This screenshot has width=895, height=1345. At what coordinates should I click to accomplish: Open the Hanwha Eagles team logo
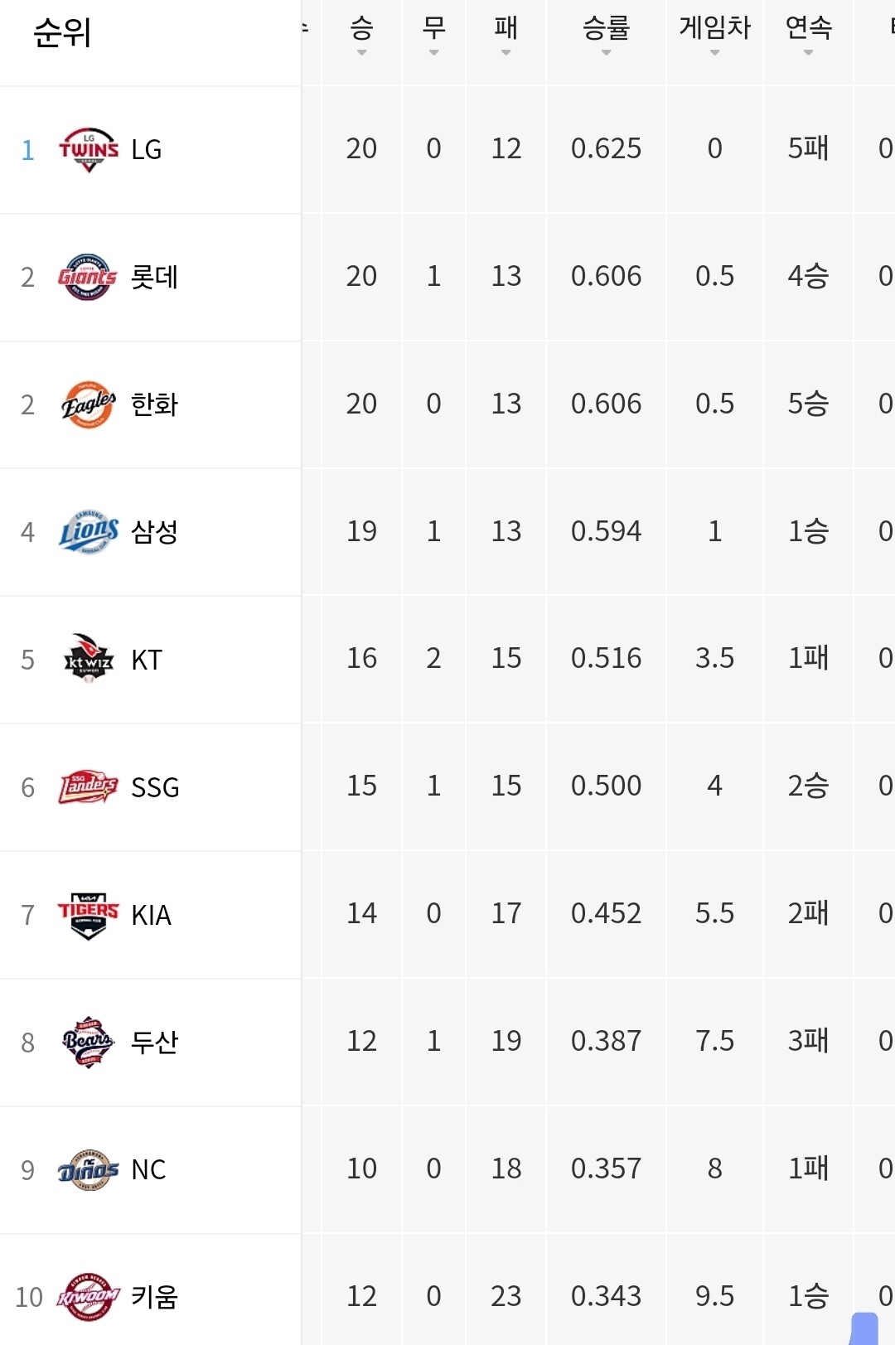(x=88, y=405)
